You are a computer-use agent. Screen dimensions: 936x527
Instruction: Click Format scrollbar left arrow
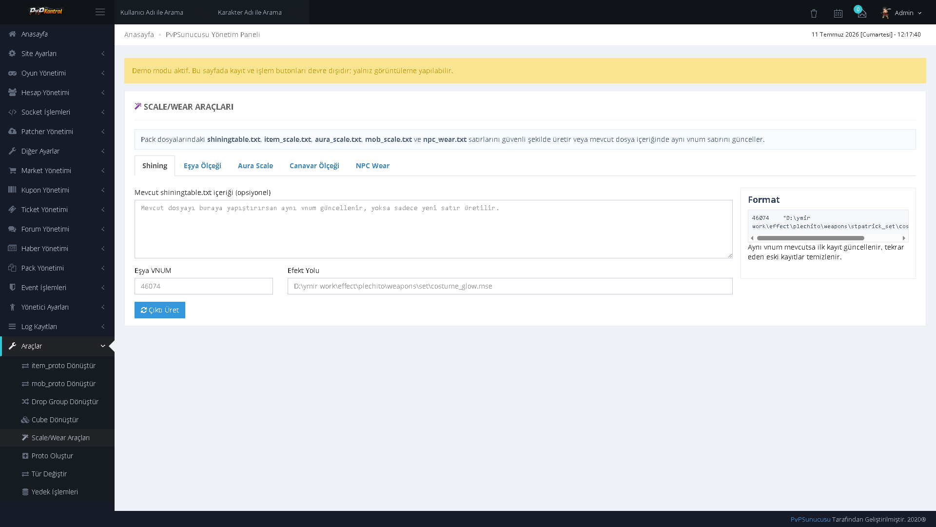752,238
